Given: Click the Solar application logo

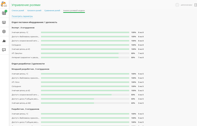Looking at the screenshot, I should [4, 5].
